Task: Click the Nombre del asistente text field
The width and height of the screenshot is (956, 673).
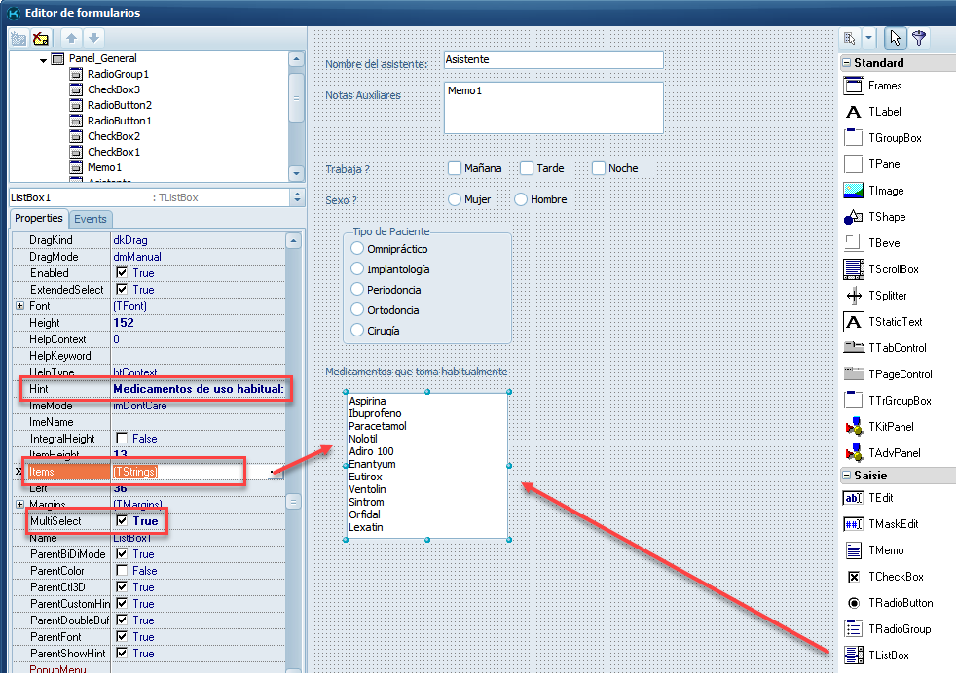Action: pyautogui.click(x=553, y=60)
